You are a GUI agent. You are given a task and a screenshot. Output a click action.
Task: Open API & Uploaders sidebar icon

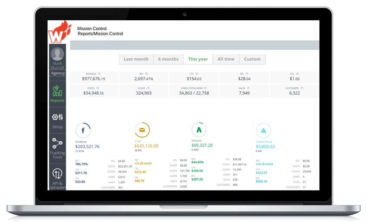coord(57,174)
